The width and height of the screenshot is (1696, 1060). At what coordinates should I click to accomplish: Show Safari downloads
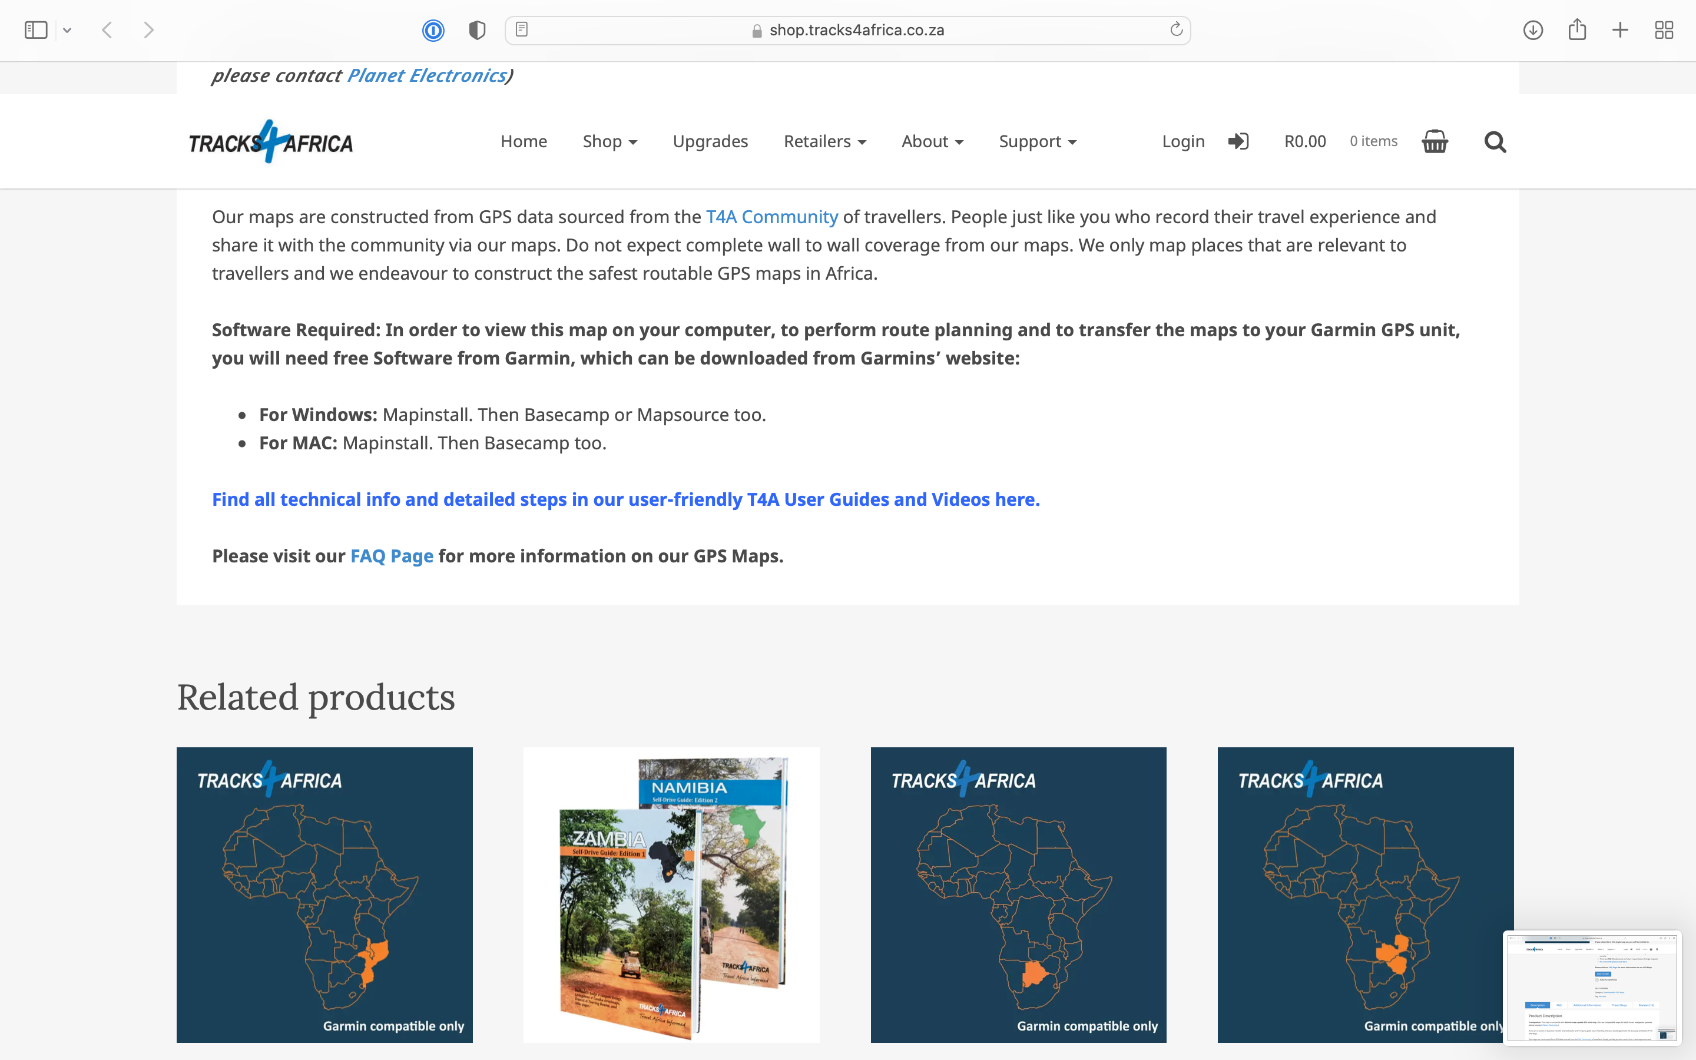point(1533,30)
